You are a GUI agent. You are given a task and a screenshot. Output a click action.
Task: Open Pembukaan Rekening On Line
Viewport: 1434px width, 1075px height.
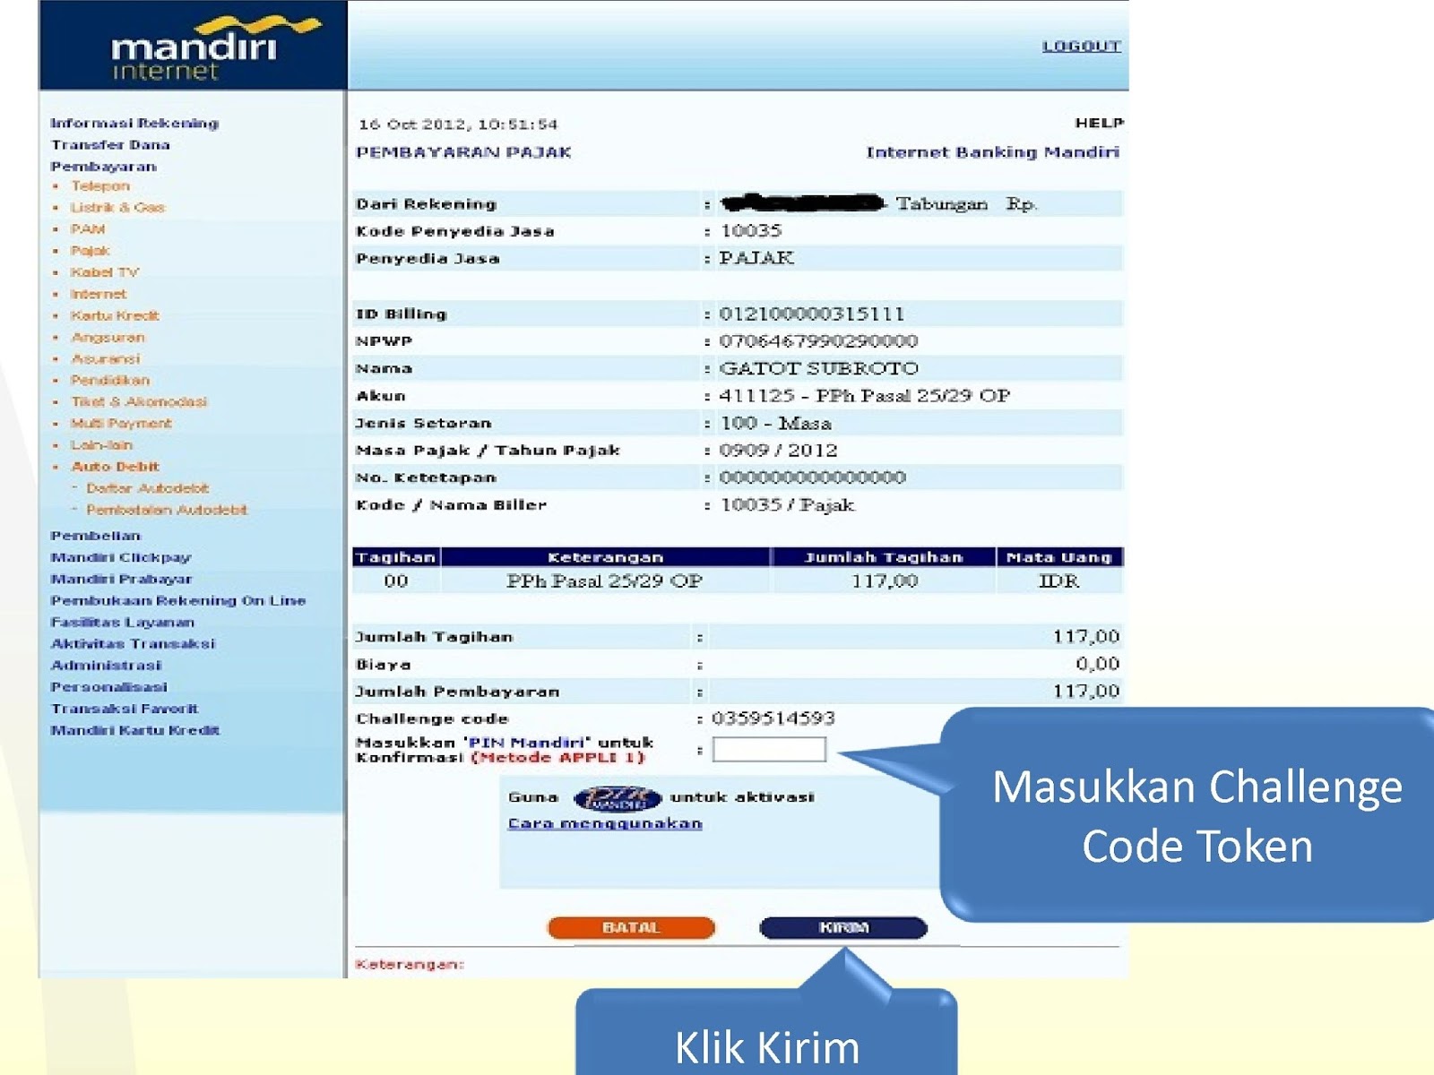[x=178, y=601]
